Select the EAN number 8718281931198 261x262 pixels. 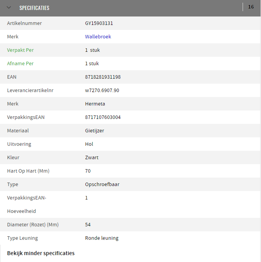click(x=103, y=77)
